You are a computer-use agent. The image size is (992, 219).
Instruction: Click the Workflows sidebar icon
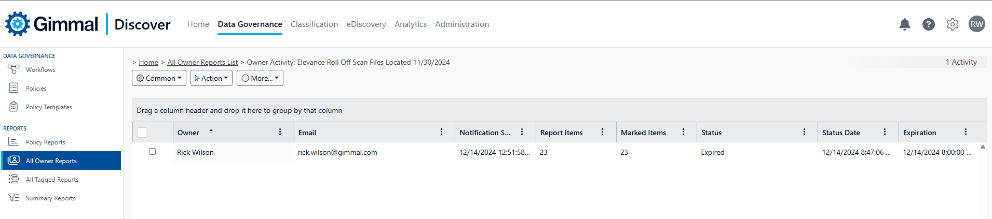click(13, 69)
